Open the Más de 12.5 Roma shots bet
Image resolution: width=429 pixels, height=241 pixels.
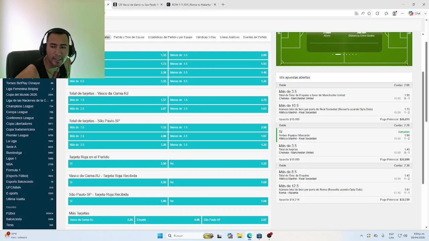pos(344,189)
